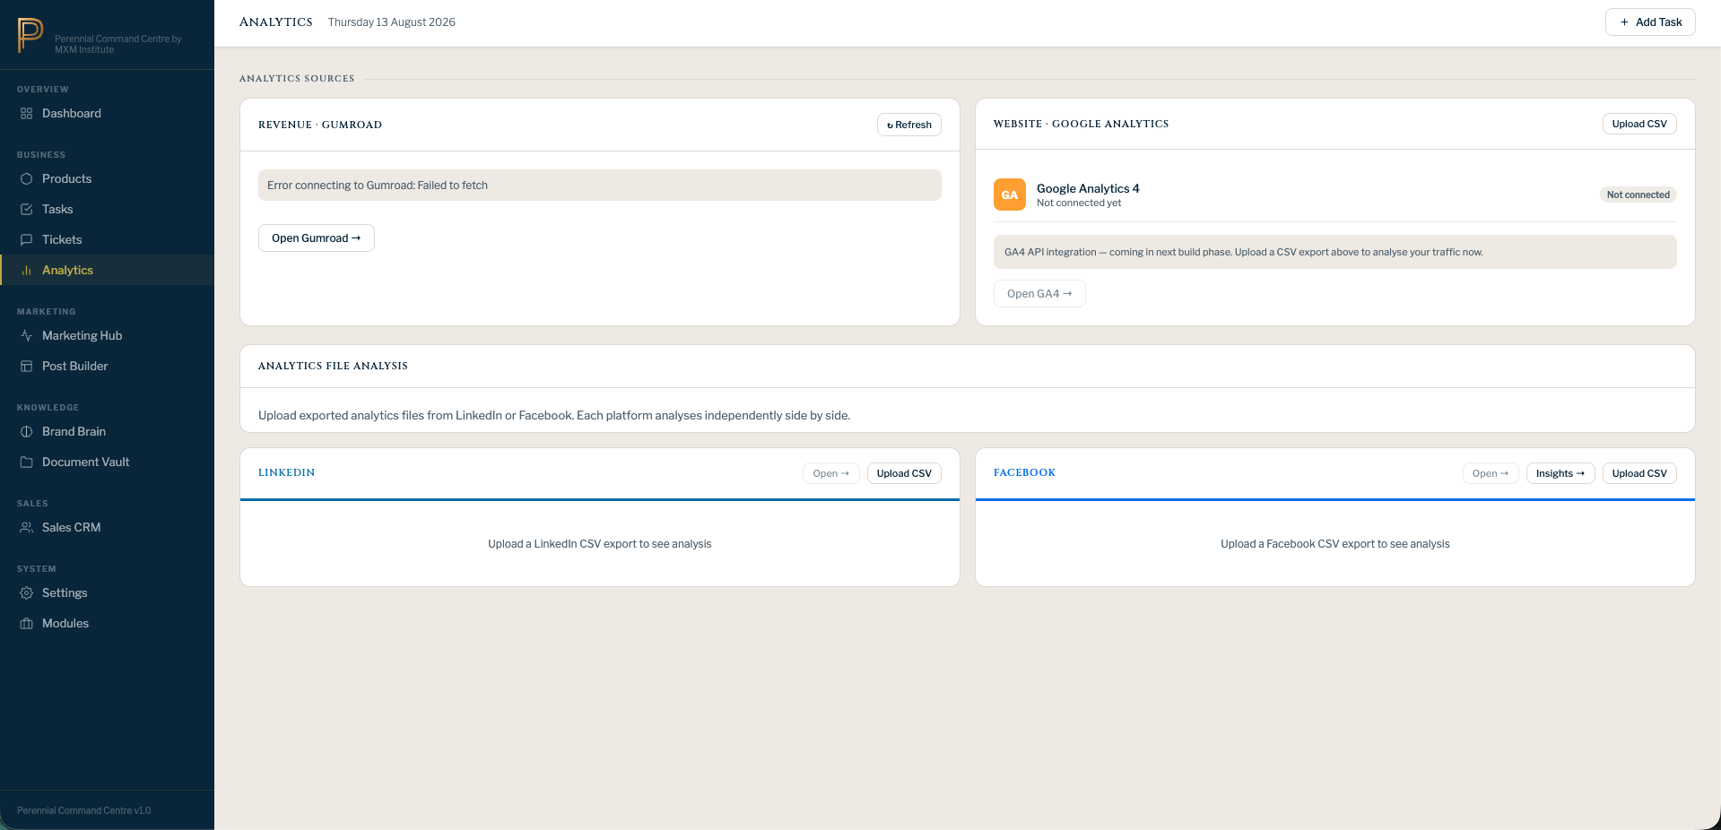
Task: Upload CSV in the LinkedIn card
Action: [904, 473]
